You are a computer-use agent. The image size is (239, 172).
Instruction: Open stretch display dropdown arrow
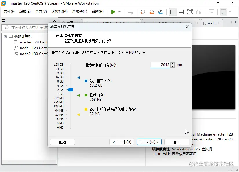click(230, 12)
